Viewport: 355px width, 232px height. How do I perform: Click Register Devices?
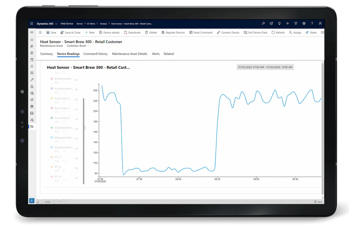coord(173,33)
